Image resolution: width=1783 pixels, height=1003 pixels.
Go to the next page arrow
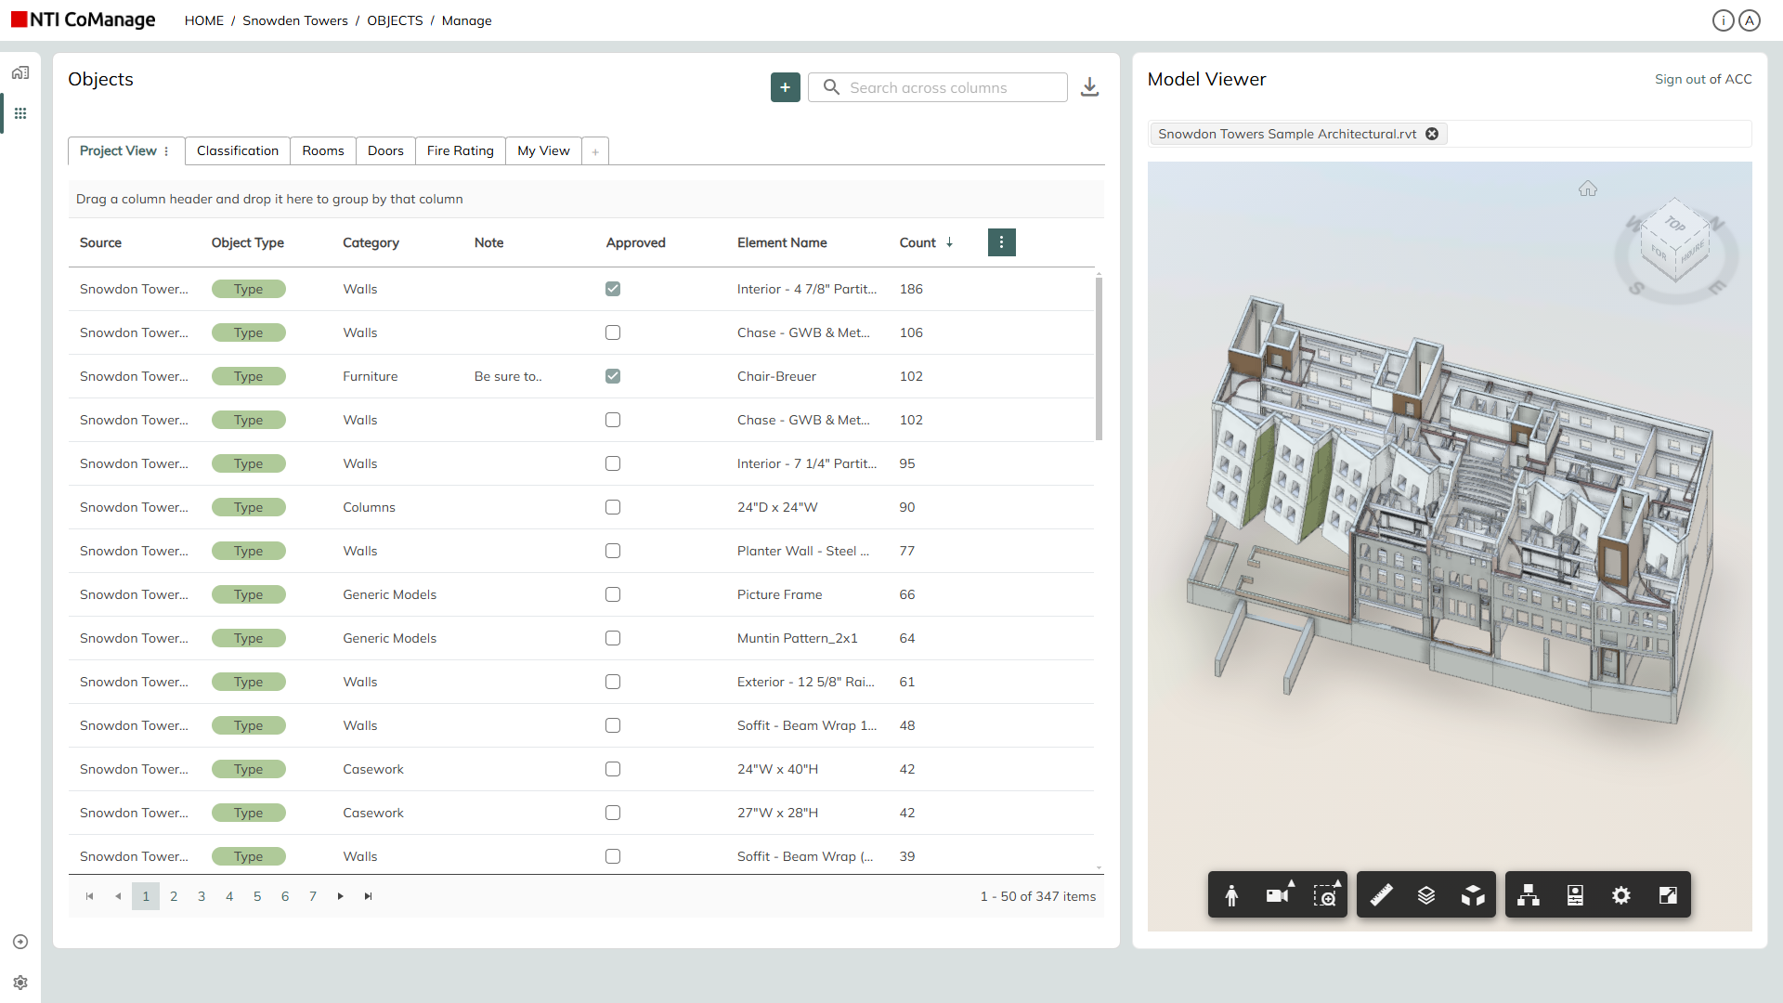click(341, 896)
